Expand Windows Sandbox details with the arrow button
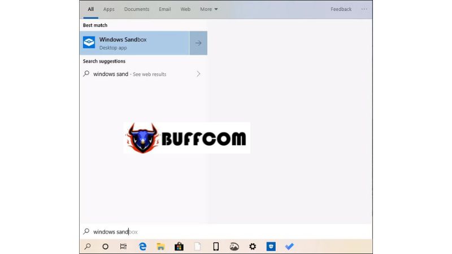452x254 pixels. 198,43
